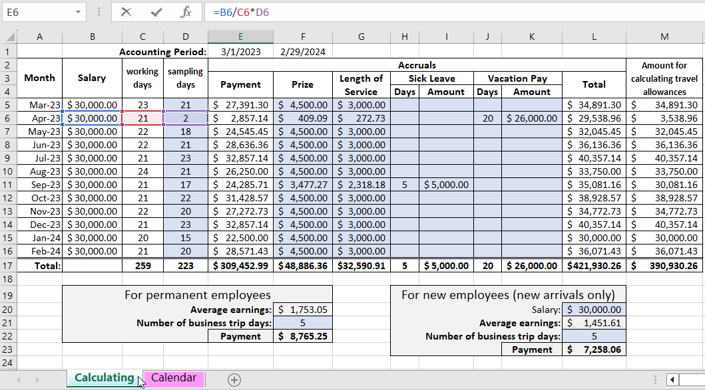Select the Calculating sheet tab

pyautogui.click(x=104, y=378)
